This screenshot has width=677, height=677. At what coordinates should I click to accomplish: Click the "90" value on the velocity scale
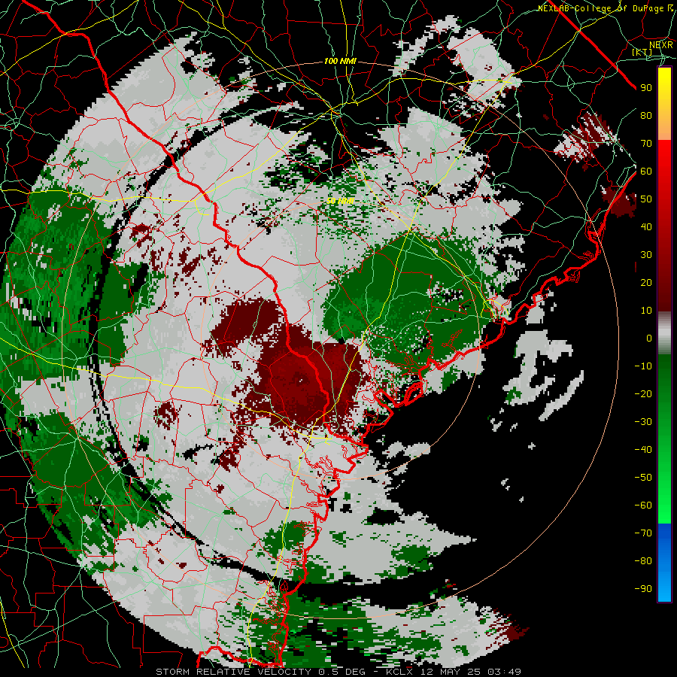pos(646,88)
